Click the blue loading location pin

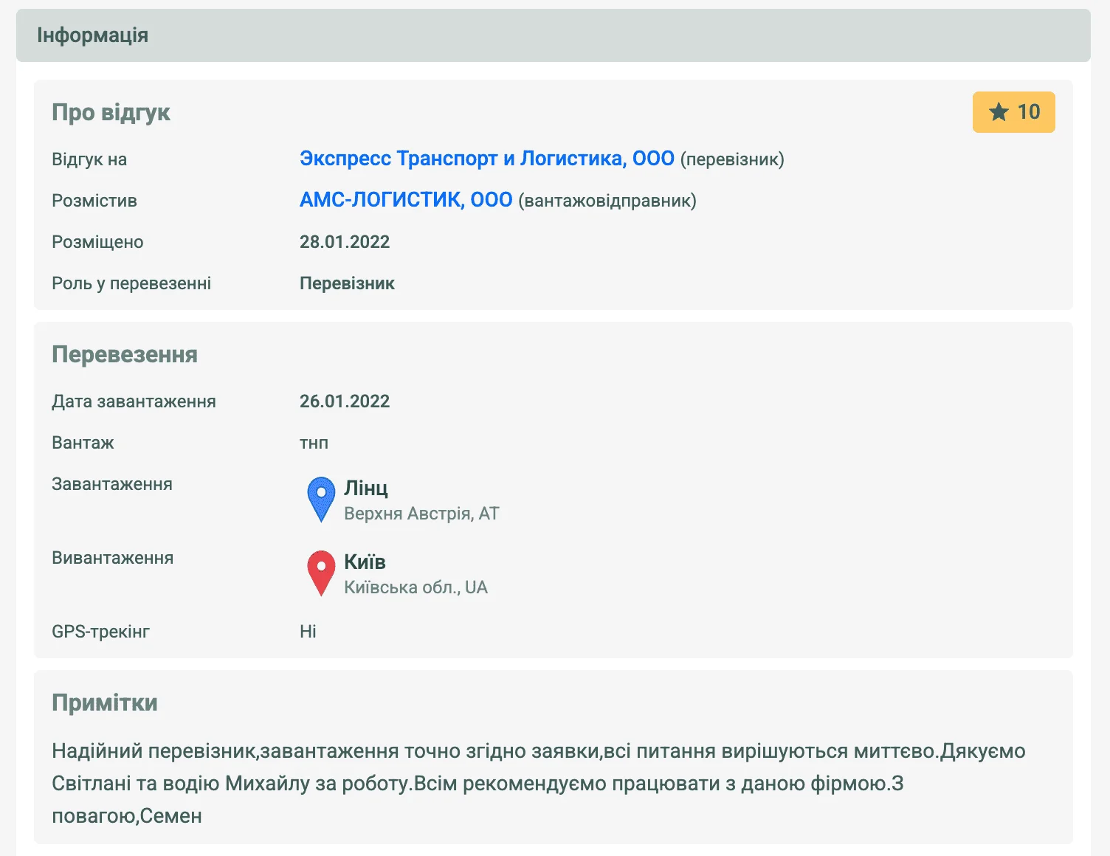321,497
